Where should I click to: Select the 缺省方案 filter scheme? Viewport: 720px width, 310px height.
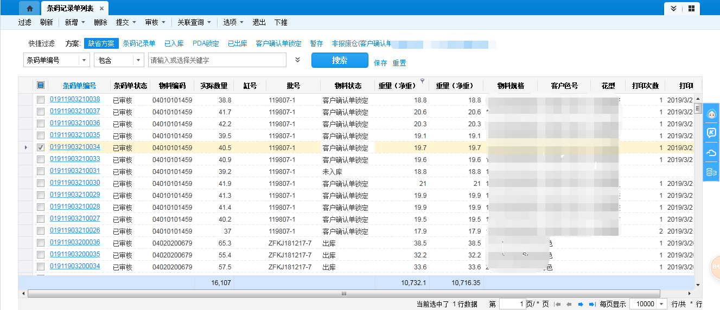(101, 43)
